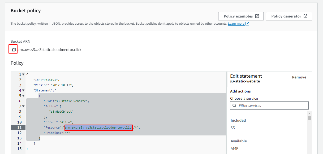Select S3 under Included services

(233, 128)
